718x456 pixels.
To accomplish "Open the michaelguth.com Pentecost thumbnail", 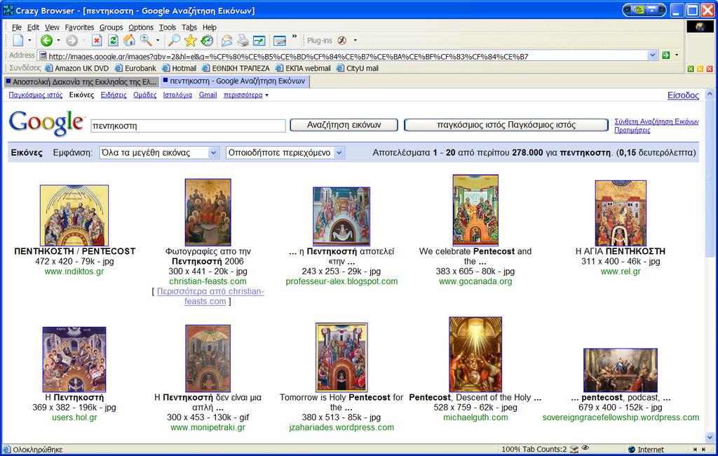I will tap(475, 354).
